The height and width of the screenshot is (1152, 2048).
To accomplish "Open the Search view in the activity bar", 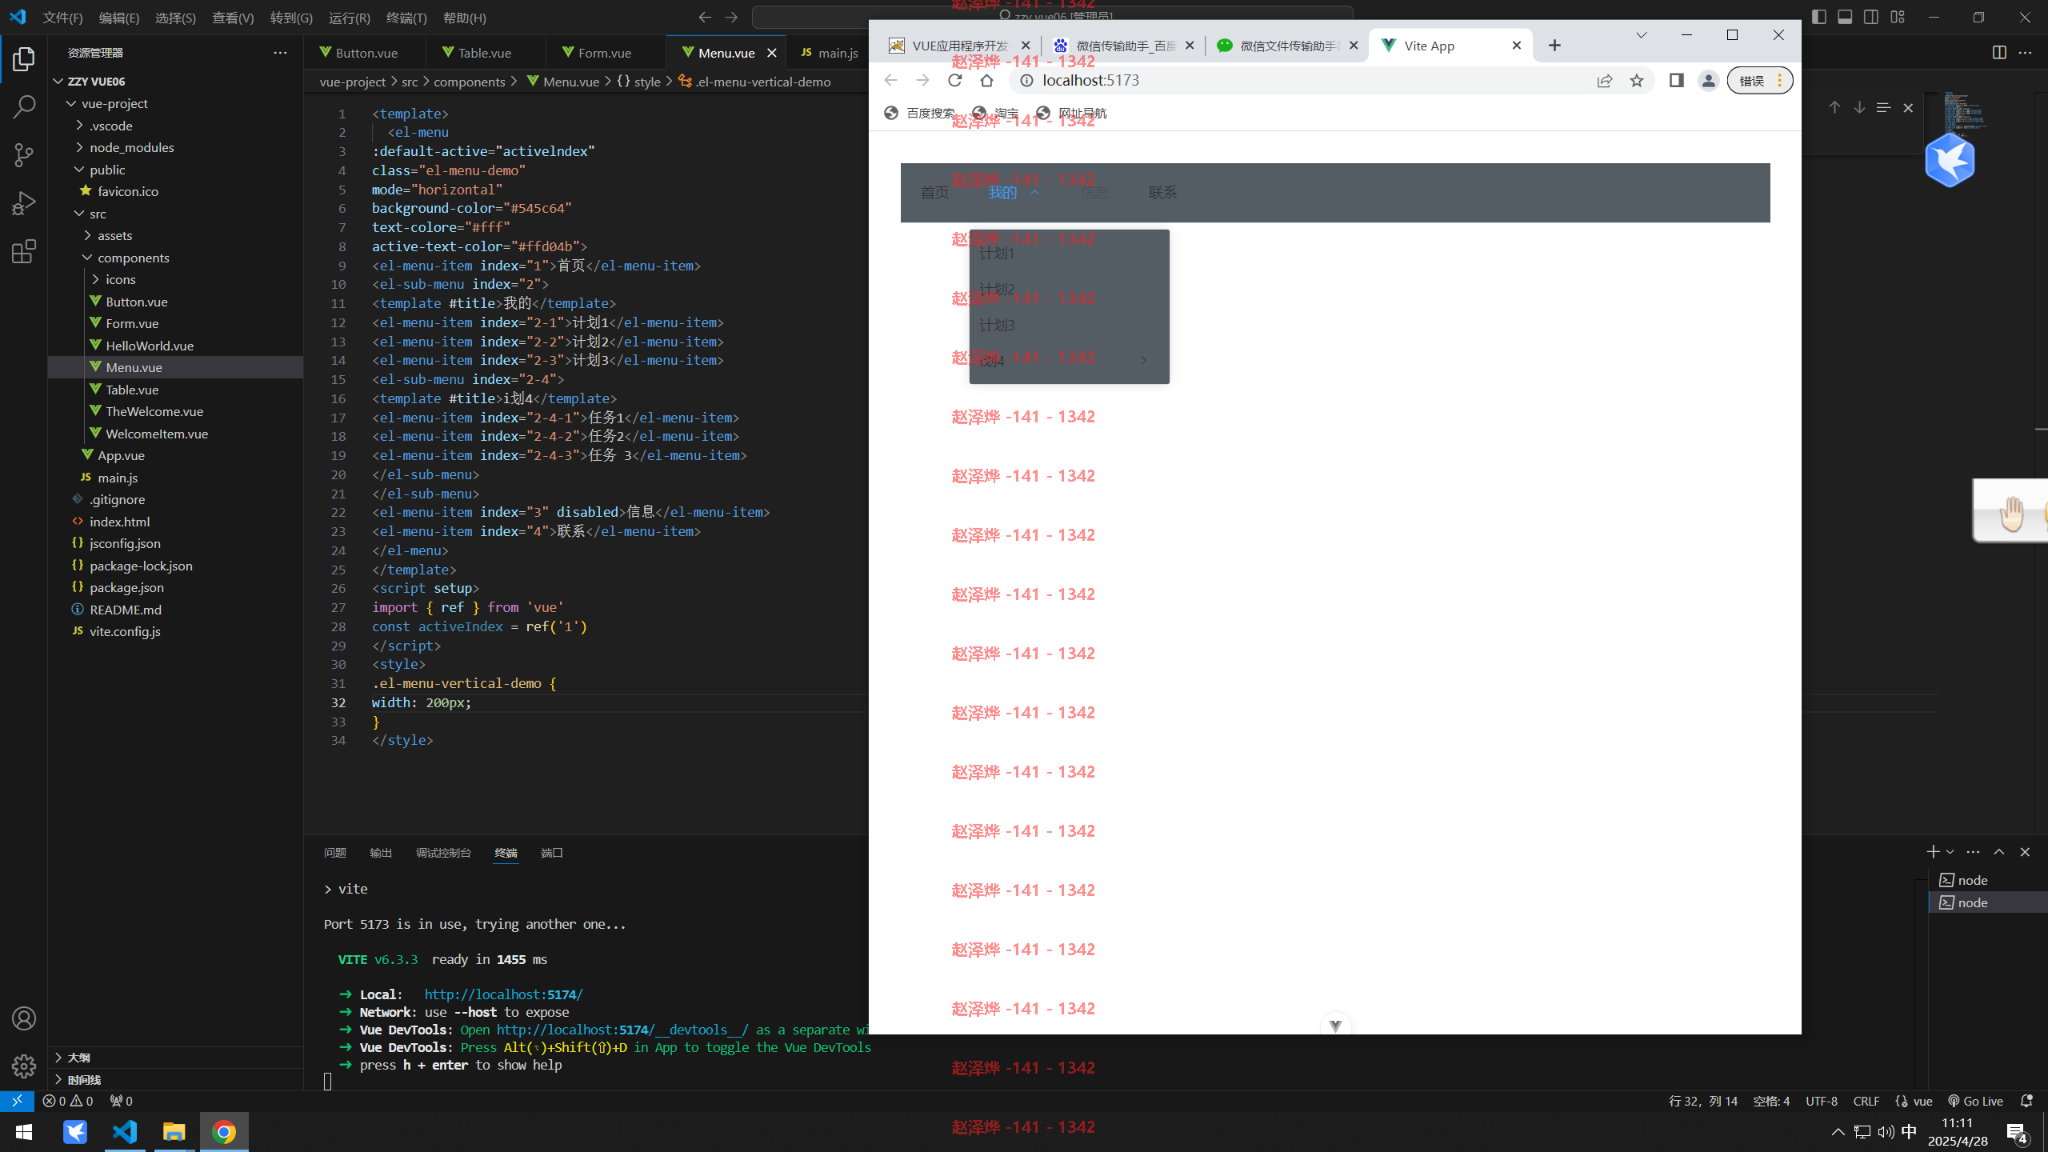I will (x=24, y=106).
